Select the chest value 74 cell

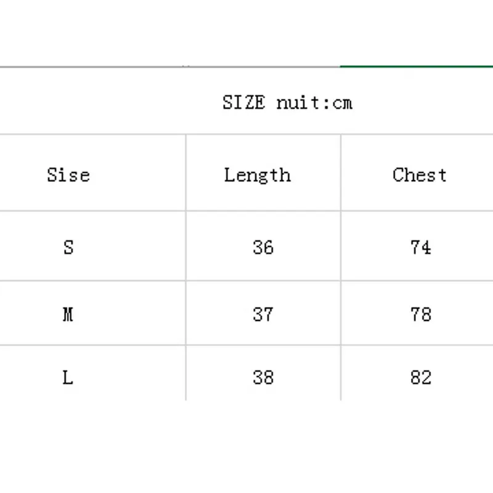tap(417, 246)
